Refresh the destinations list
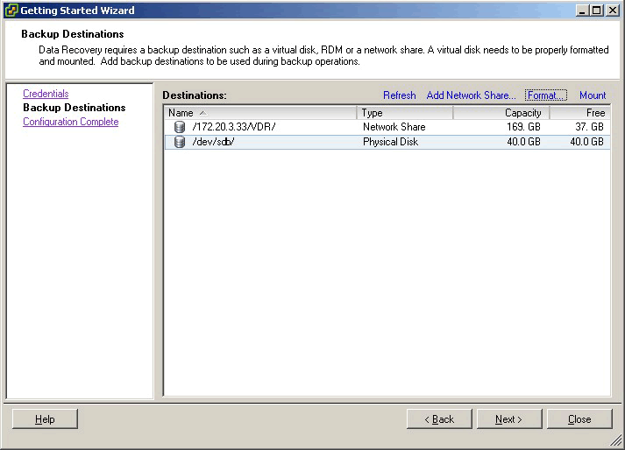The width and height of the screenshot is (625, 450). (x=399, y=95)
